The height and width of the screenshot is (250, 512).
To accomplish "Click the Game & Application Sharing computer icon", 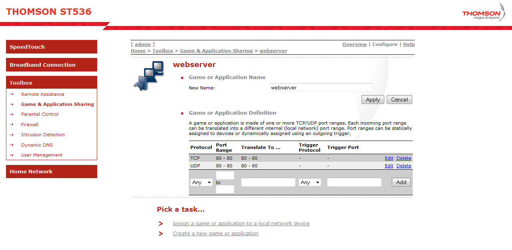I will (149, 75).
